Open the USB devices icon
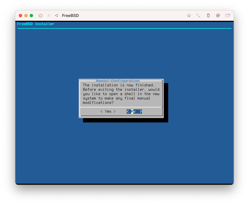The height and width of the screenshot is (205, 249). [208, 15]
